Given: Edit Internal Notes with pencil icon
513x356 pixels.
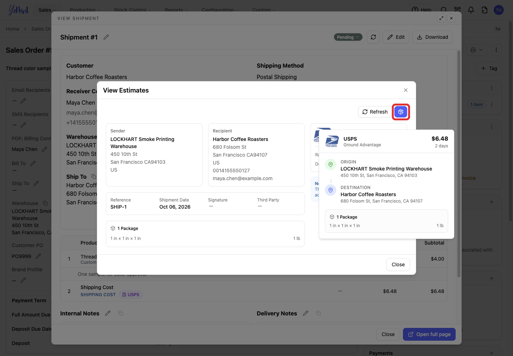Looking at the screenshot, I should click(108, 313).
